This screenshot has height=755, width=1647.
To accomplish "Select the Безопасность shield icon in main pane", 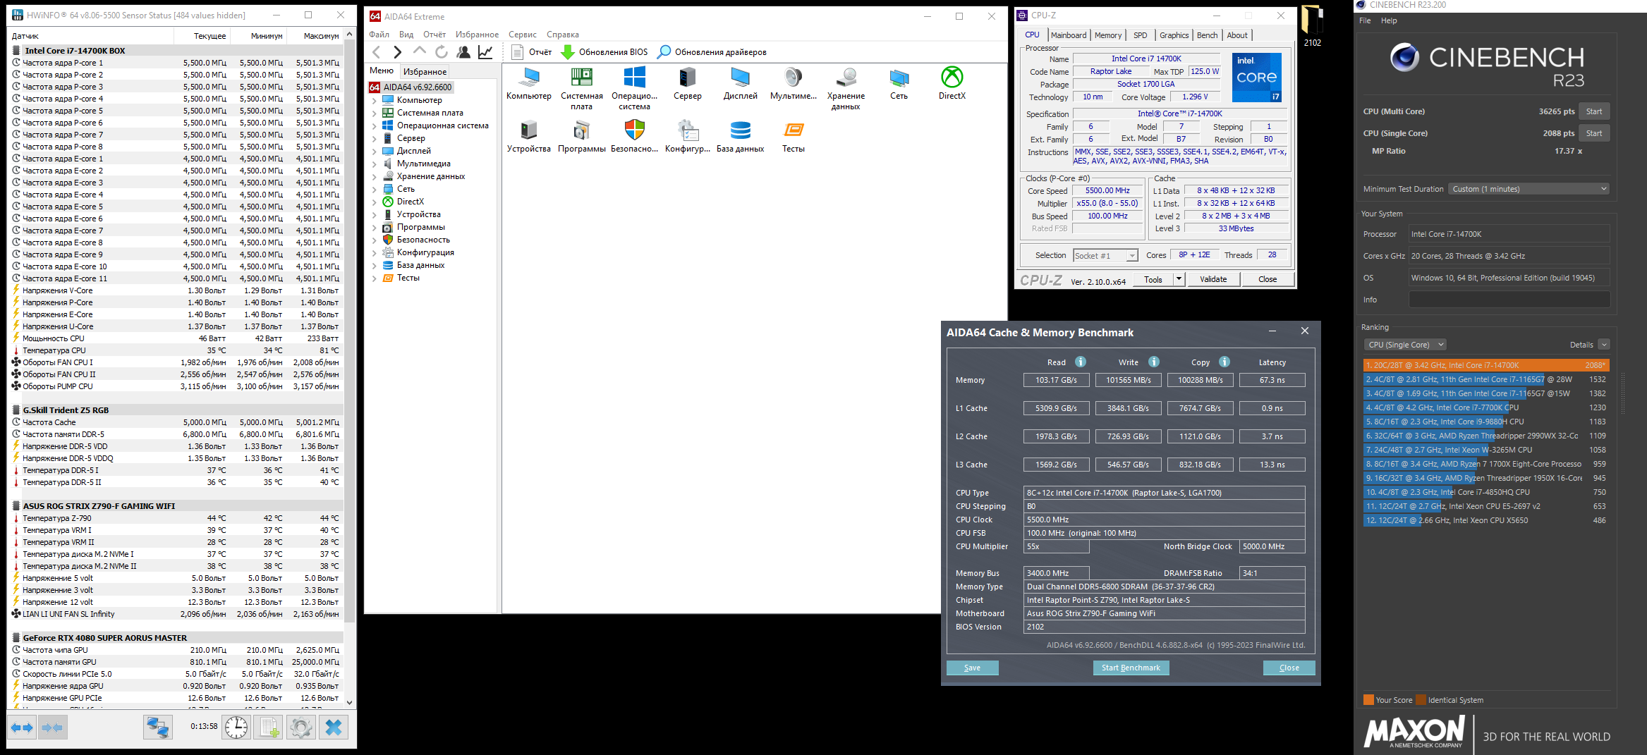I will [x=634, y=130].
